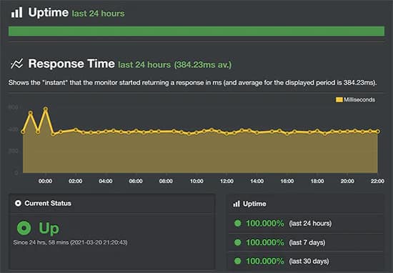The image size is (393, 273).
Task: Click the 100.000% last 30 days value
Action: (x=265, y=261)
